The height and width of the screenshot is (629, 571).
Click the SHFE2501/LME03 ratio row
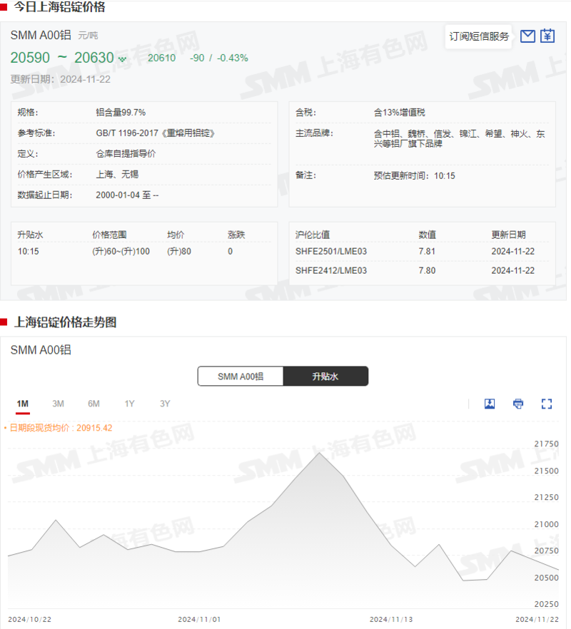click(422, 252)
